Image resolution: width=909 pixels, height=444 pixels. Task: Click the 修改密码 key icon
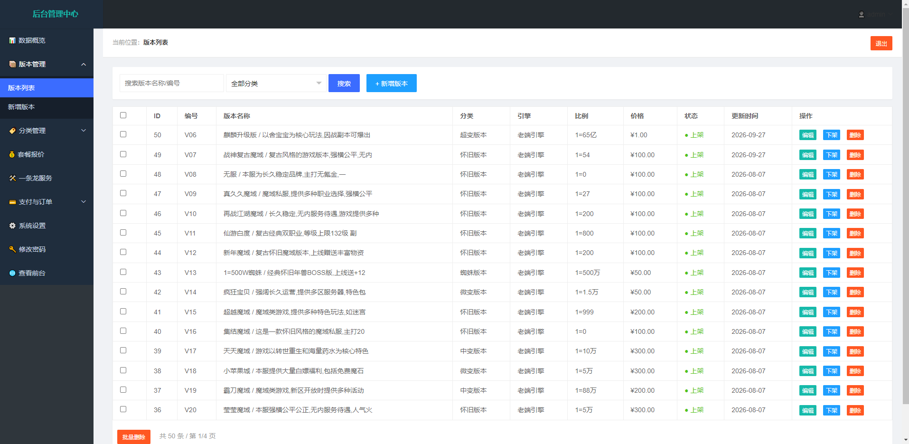tap(12, 249)
